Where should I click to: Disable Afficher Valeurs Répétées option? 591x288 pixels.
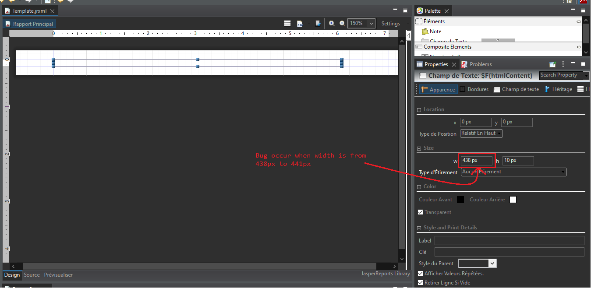click(420, 273)
